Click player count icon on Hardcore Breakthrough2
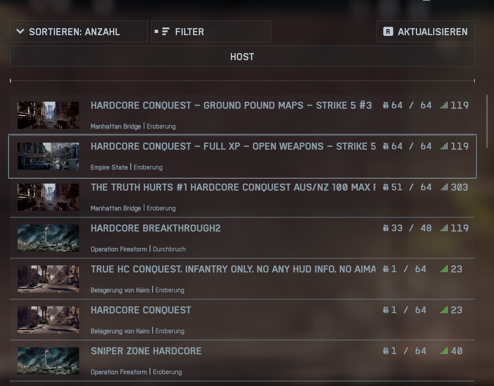 pos(386,228)
